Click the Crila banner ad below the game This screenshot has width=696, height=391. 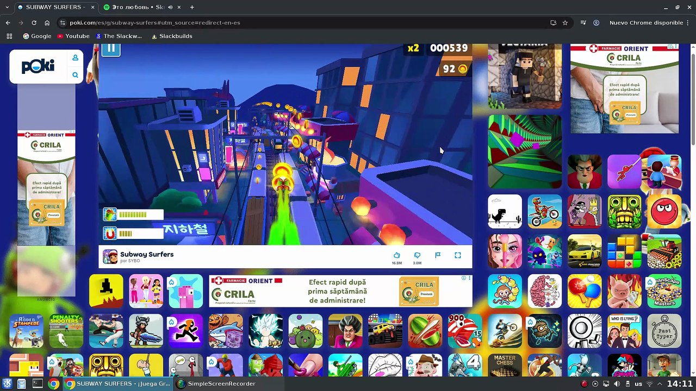(x=340, y=291)
